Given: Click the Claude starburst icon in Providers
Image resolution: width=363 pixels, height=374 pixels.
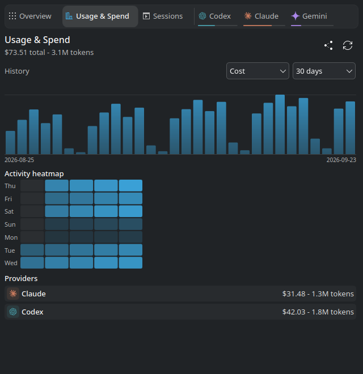Looking at the screenshot, I should [x=13, y=294].
